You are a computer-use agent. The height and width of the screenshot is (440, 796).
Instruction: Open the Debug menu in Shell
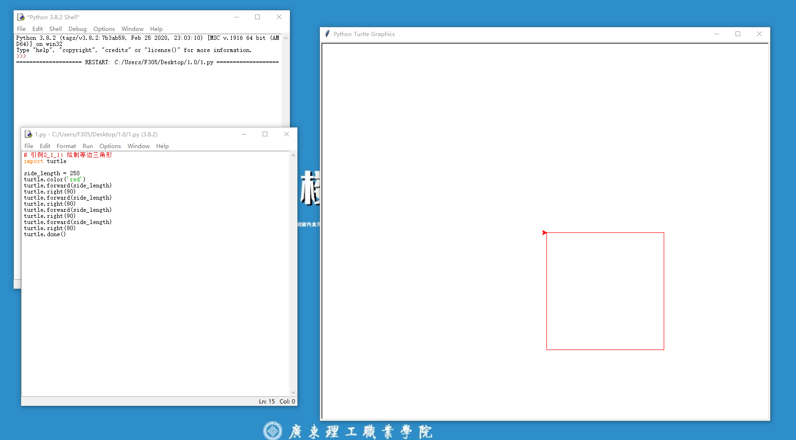(77, 29)
